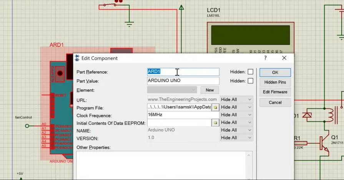Tick Hidden checkbox for Part Reference

[x=250, y=72]
